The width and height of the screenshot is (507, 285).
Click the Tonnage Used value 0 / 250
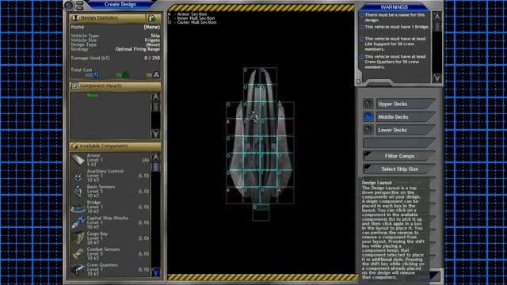pos(152,58)
